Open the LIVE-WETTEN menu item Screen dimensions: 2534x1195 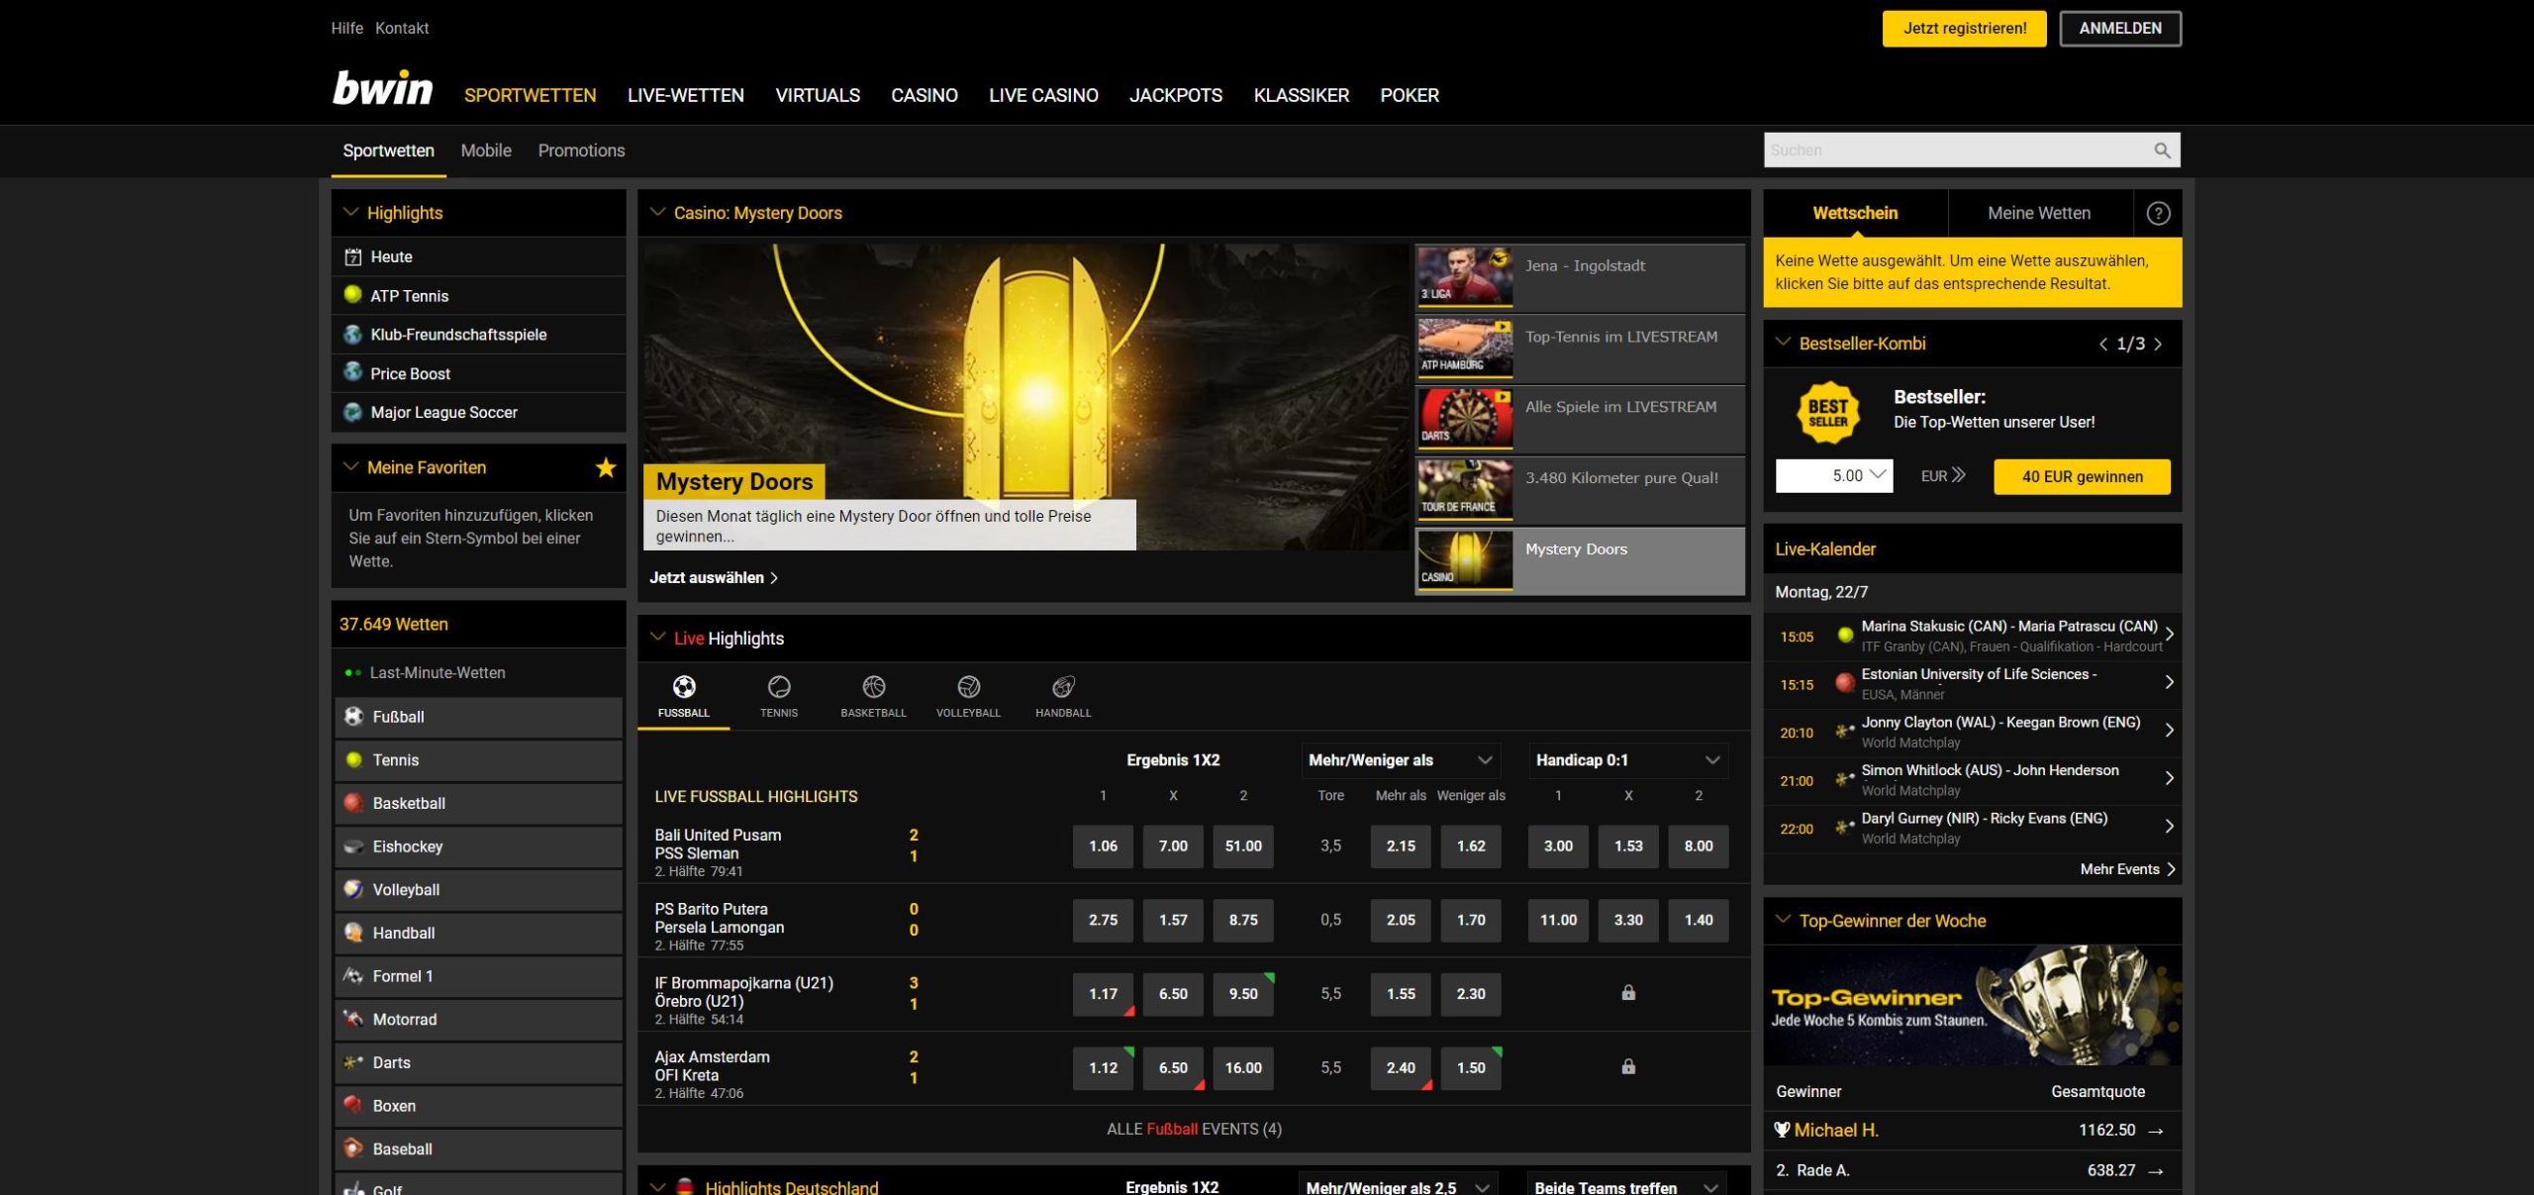[x=685, y=95]
